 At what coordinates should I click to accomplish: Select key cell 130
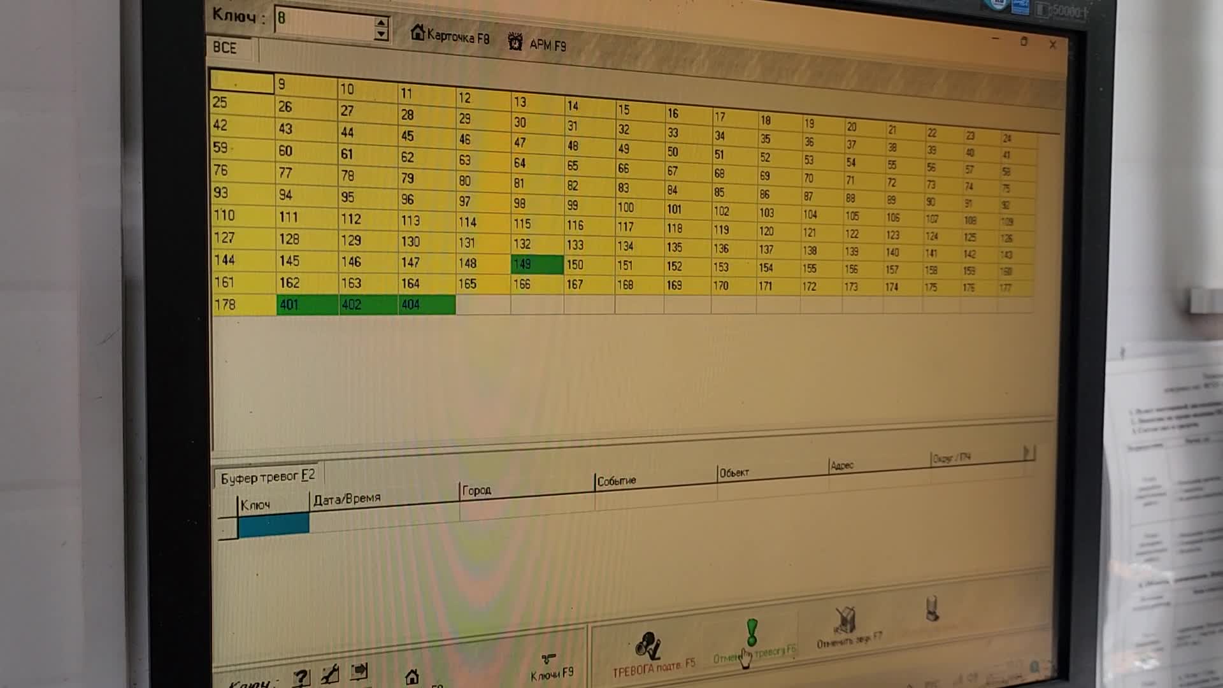(x=427, y=241)
